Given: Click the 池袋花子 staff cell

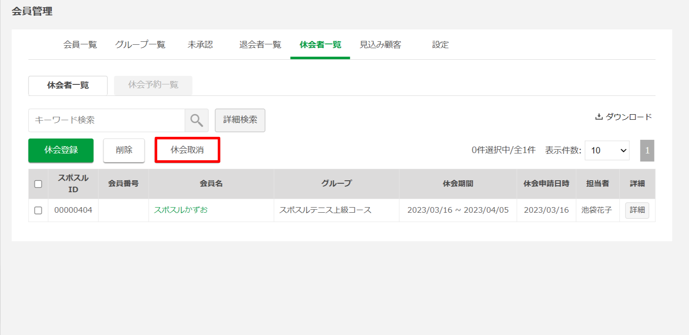Looking at the screenshot, I should pyautogui.click(x=598, y=210).
